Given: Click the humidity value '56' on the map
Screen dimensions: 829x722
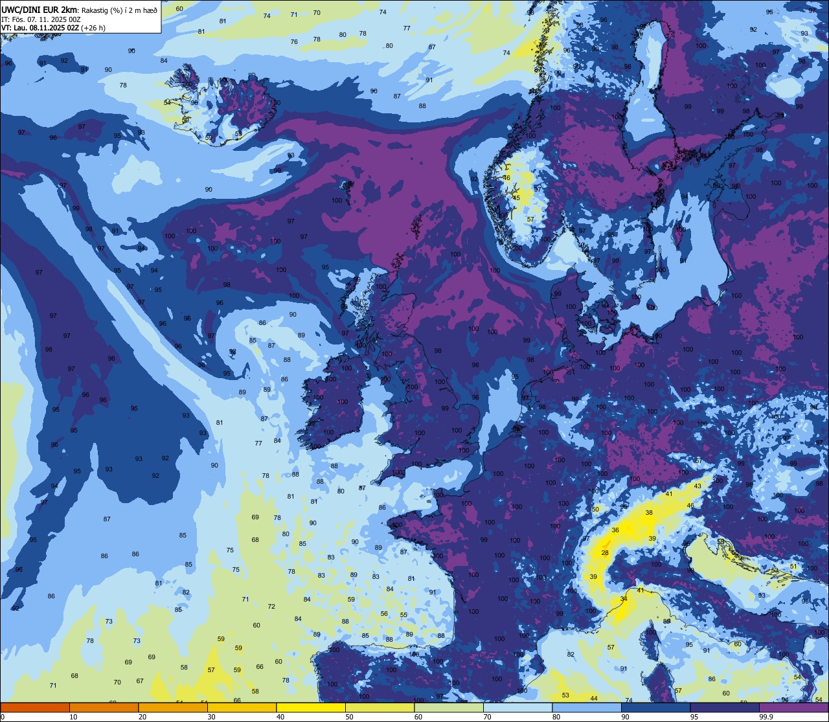Looking at the screenshot, I should click(x=384, y=614).
